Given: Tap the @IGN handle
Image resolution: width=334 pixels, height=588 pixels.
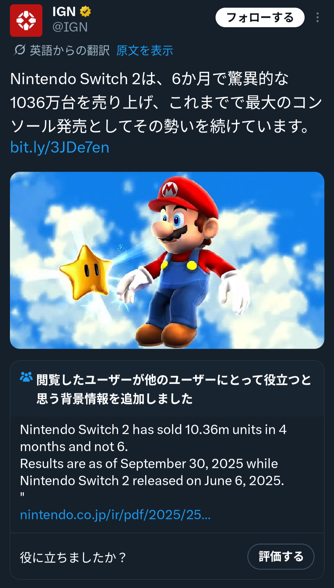Looking at the screenshot, I should click(x=70, y=27).
